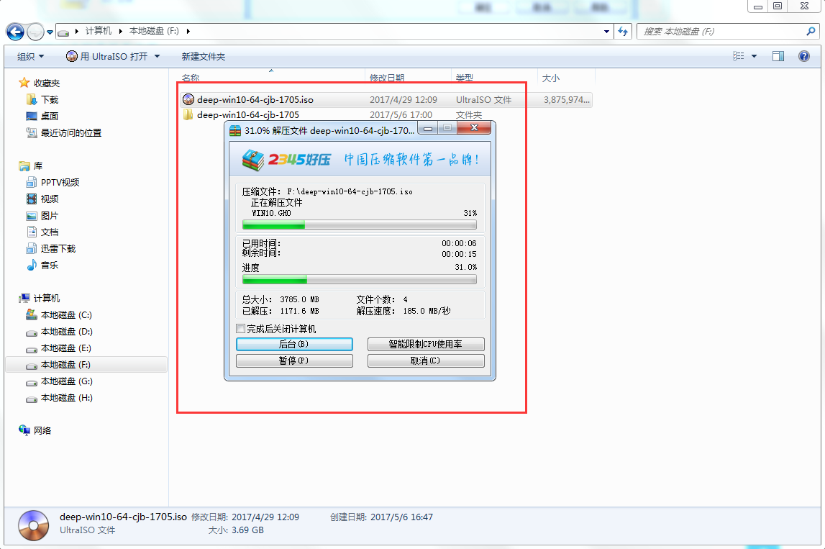Click the disc icon in details pane
Image resolution: width=825 pixels, height=549 pixels.
(33, 525)
